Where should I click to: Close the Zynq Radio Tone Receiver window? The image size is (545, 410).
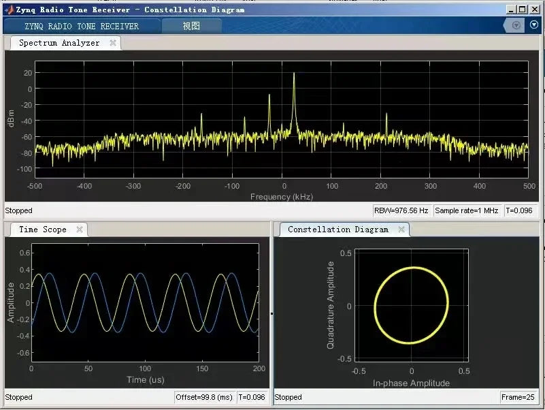(535, 10)
